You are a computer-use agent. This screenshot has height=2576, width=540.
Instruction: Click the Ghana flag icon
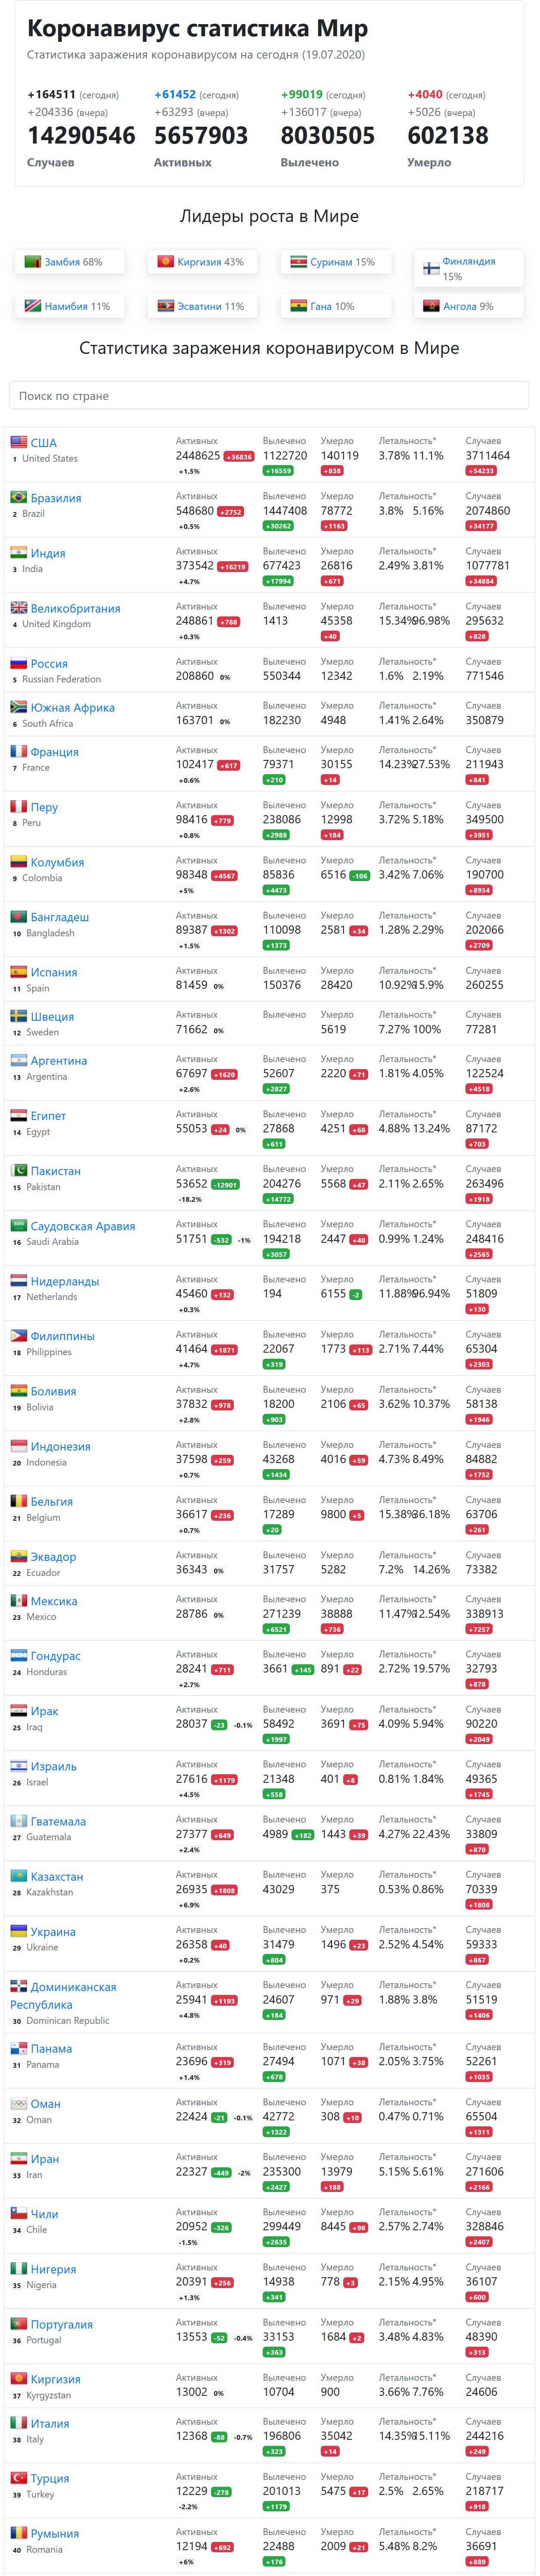pos(298,306)
